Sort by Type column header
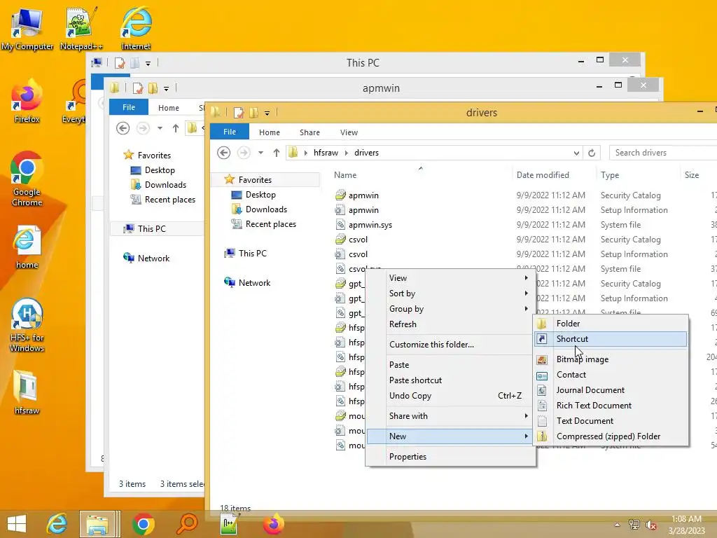The height and width of the screenshot is (538, 717). tap(610, 174)
